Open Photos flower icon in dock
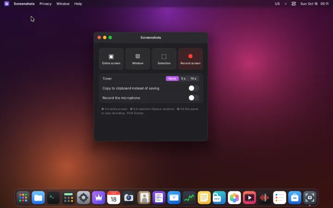This screenshot has height=208, width=333. point(234,198)
